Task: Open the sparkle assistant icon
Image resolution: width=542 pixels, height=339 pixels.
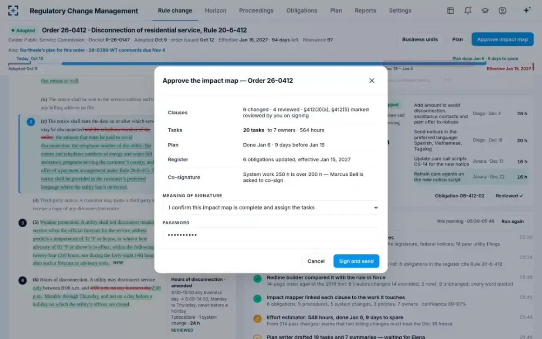Action: pos(527,10)
